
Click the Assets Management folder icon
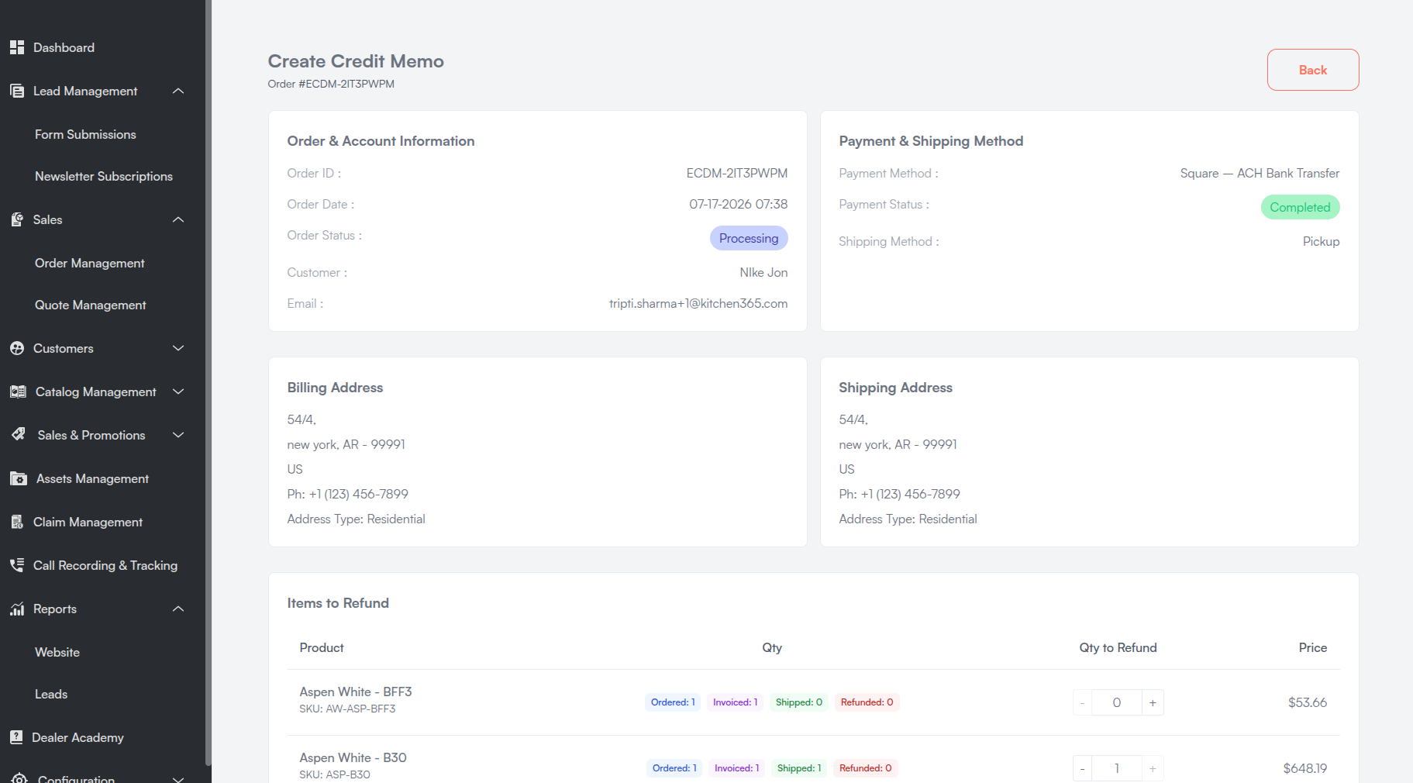point(19,478)
